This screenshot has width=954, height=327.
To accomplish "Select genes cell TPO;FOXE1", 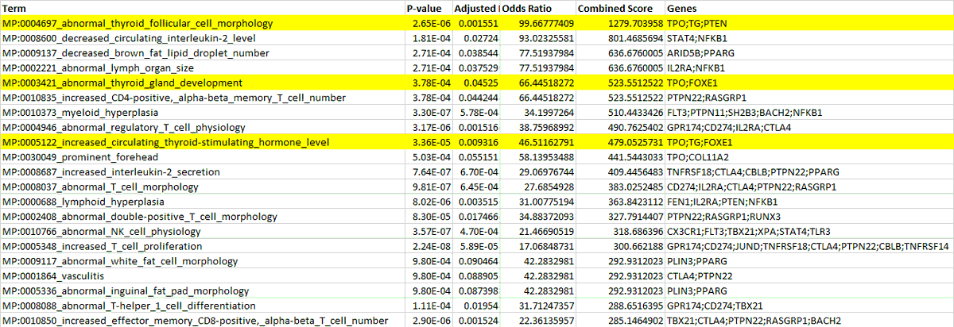I will (x=809, y=83).
